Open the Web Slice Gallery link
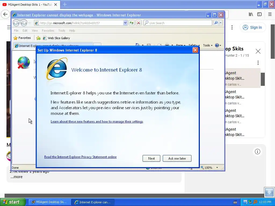The image size is (275, 206). click(x=56, y=38)
